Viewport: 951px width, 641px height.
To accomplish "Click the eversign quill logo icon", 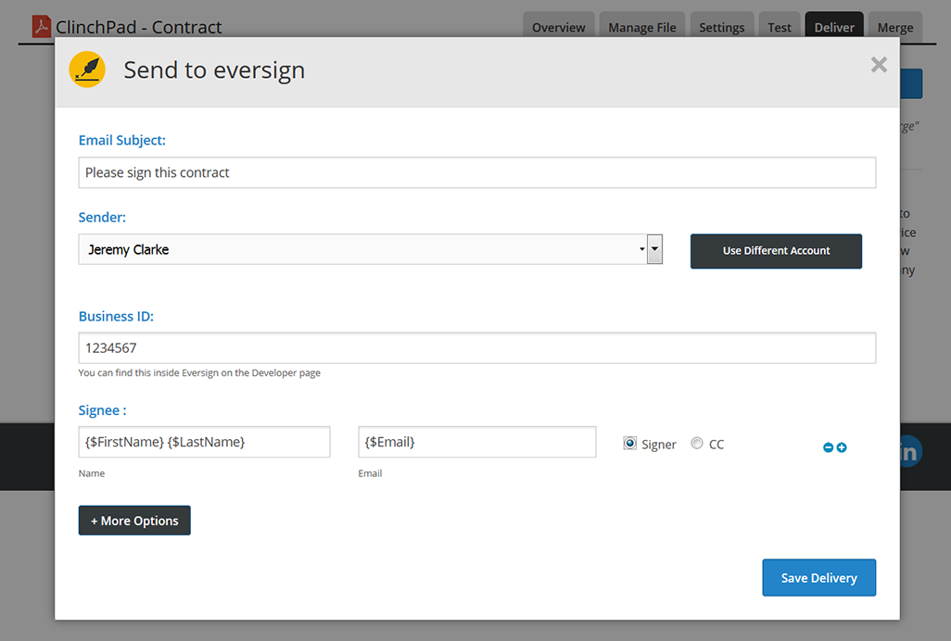I will click(x=87, y=70).
